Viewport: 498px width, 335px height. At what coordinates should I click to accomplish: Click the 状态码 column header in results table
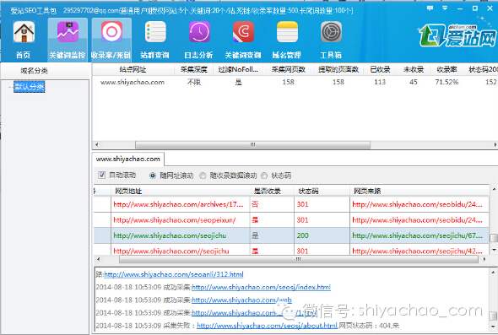322,191
